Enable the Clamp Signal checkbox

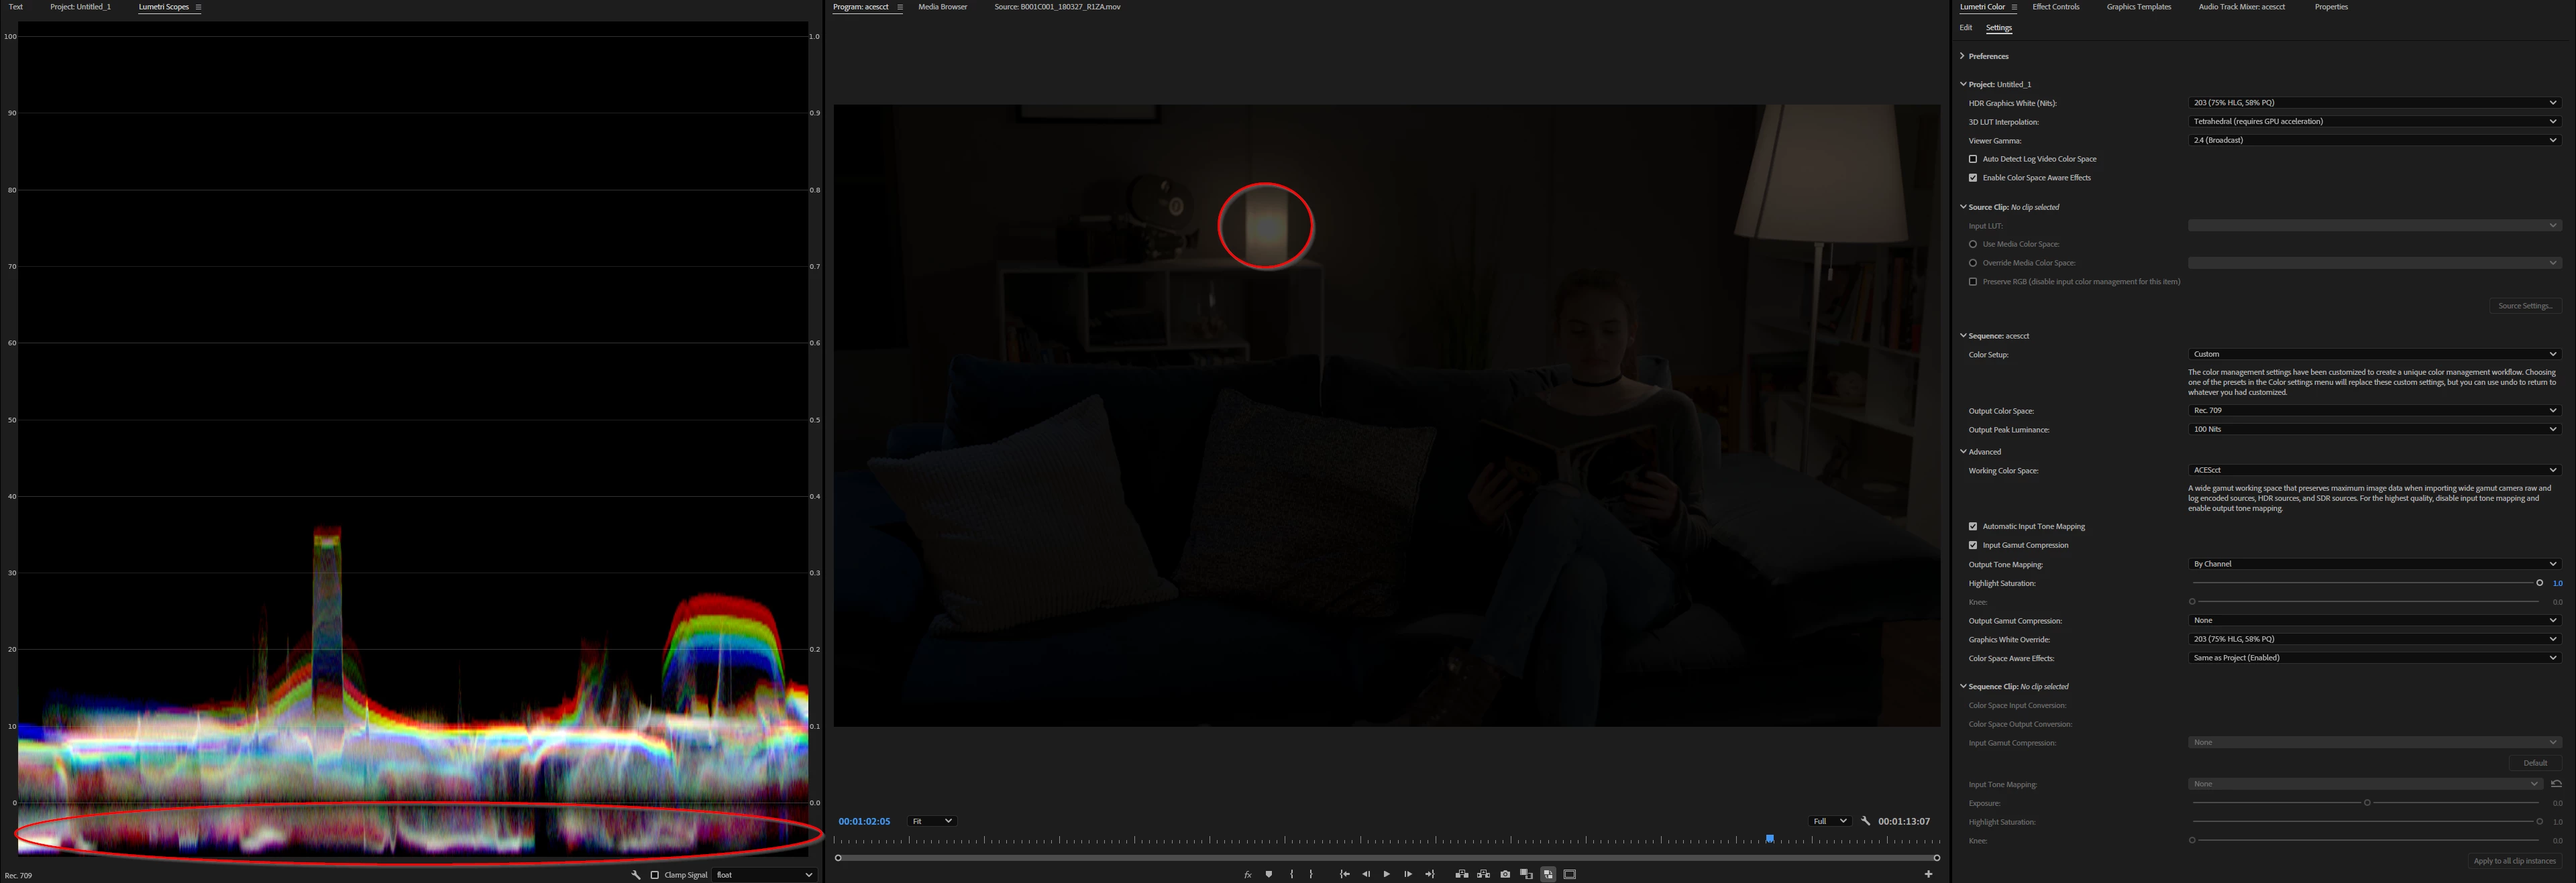[x=655, y=875]
